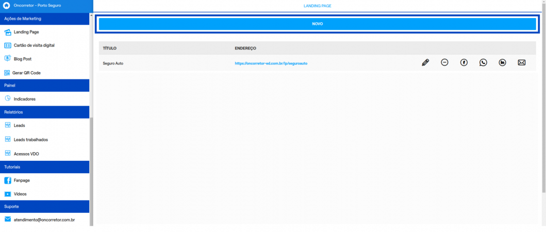Click the Acessos VDO icon

(8, 153)
